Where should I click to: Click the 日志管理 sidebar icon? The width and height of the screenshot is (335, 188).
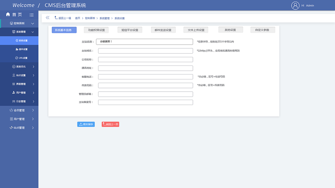click(x=14, y=101)
